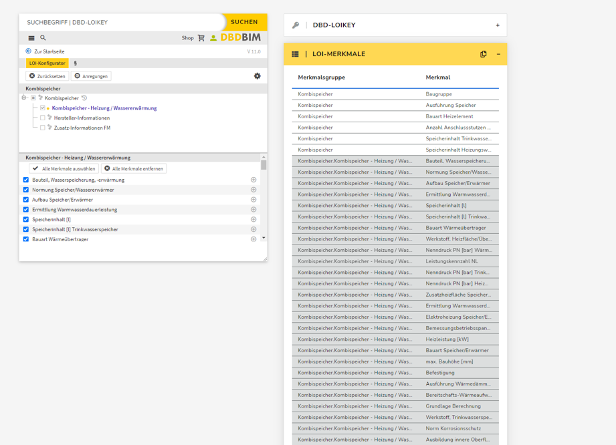Open the shopping cart icon
Image resolution: width=616 pixels, height=445 pixels.
(201, 38)
